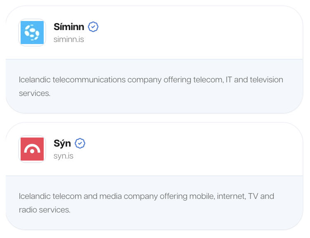Click the verified badge next to Sýn
310x238 pixels.
click(80, 143)
